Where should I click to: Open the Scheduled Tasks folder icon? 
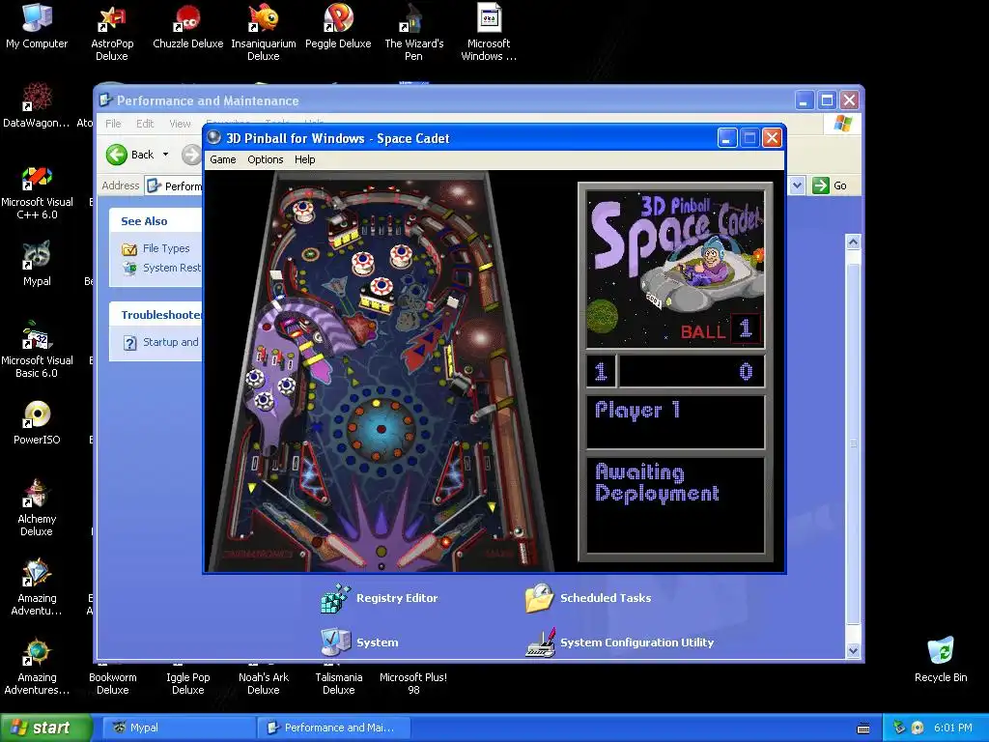pyautogui.click(x=539, y=598)
